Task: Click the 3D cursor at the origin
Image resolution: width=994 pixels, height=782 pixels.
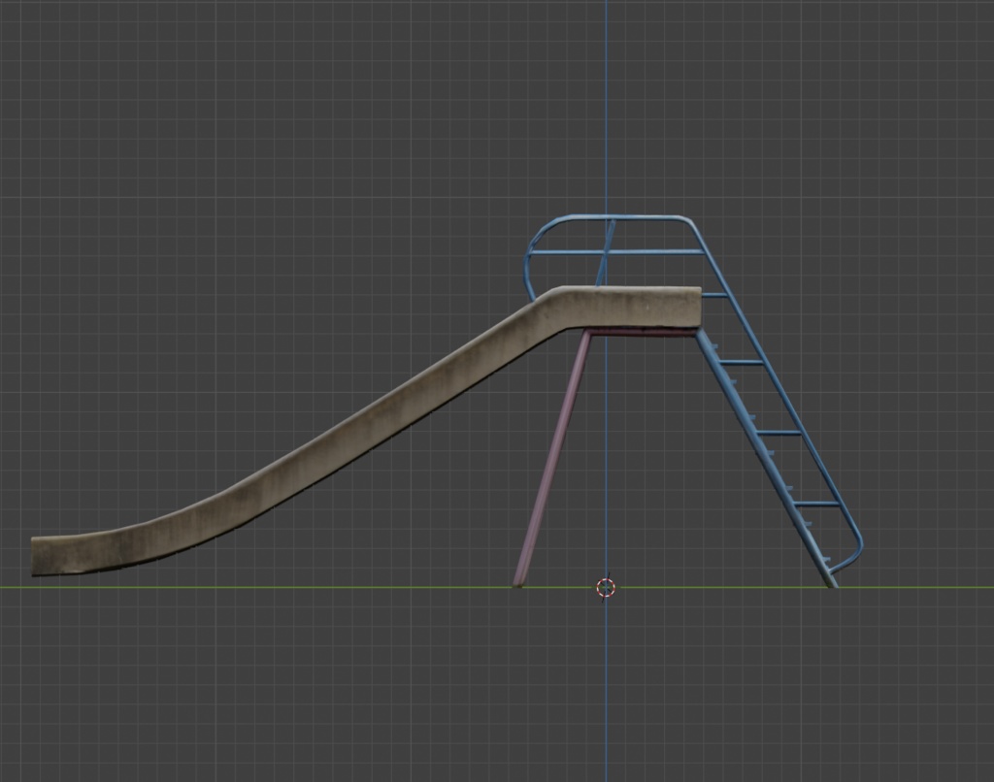Action: coord(606,587)
